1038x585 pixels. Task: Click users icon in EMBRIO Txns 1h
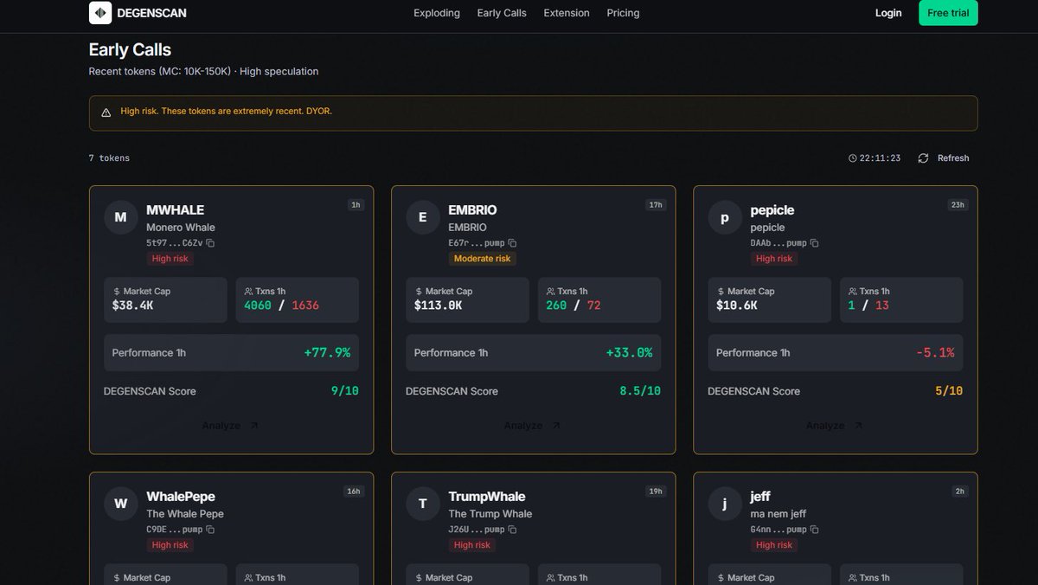(550, 292)
